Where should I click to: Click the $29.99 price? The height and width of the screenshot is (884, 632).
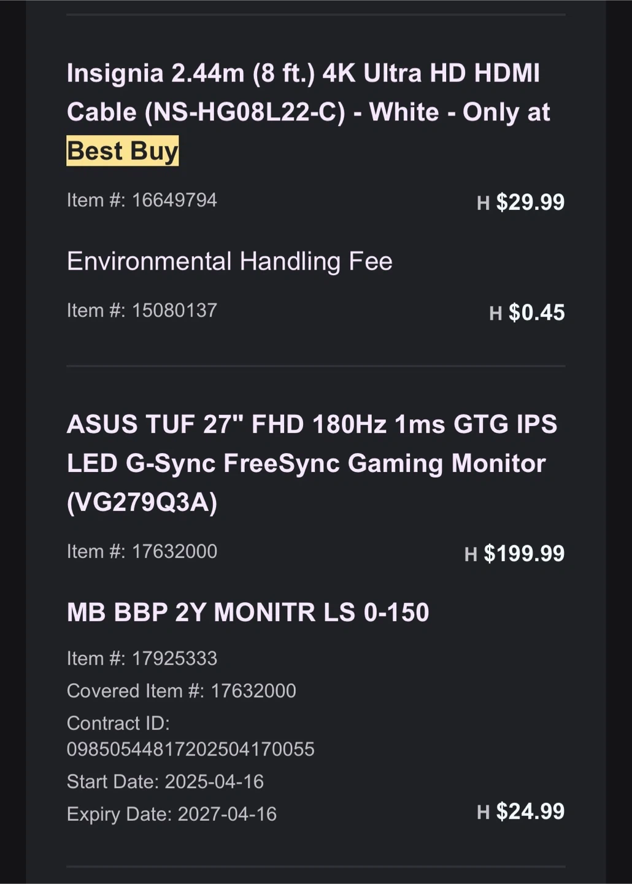point(530,202)
